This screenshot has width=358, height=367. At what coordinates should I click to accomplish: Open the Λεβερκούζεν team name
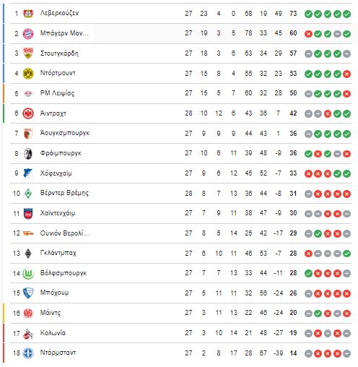(x=59, y=13)
